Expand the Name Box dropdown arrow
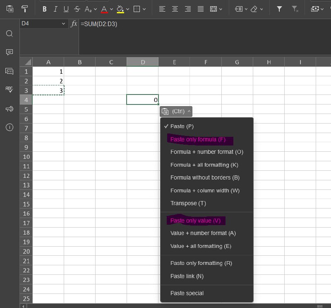Image resolution: width=331 pixels, height=308 pixels. 63,24
